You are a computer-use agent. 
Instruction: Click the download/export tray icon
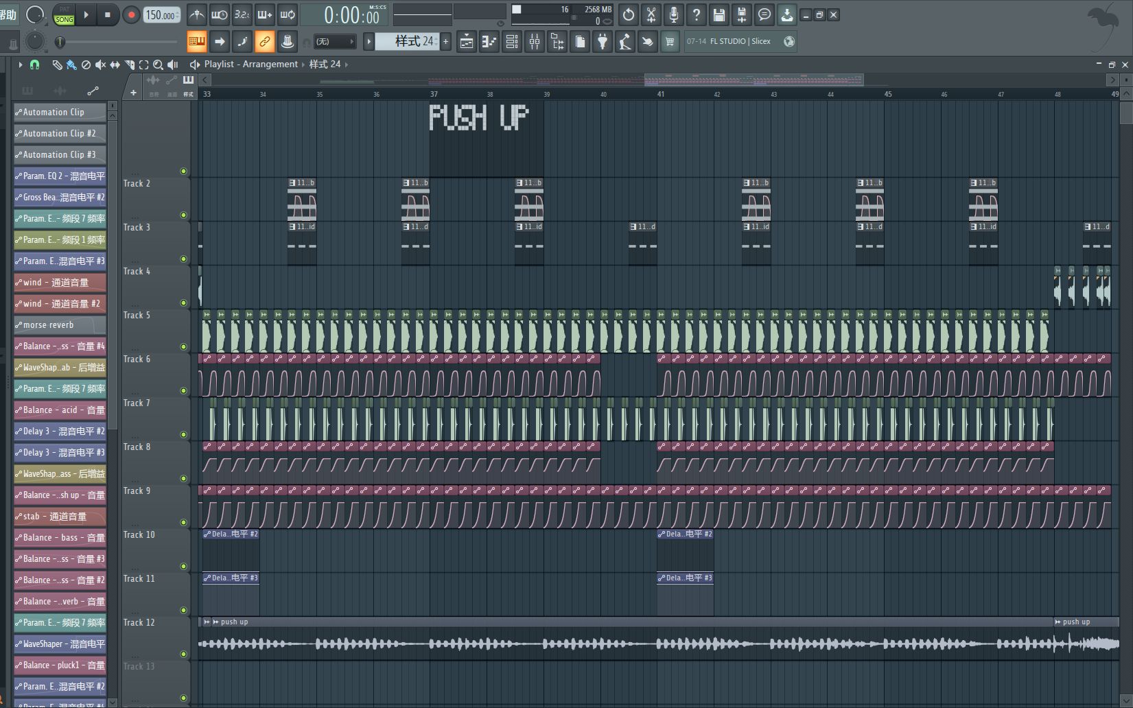pyautogui.click(x=787, y=14)
